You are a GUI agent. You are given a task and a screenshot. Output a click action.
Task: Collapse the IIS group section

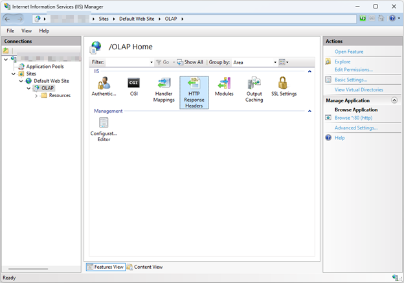(309, 71)
